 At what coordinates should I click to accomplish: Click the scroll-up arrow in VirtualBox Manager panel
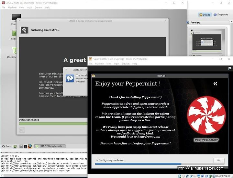pyautogui.click(x=232, y=22)
